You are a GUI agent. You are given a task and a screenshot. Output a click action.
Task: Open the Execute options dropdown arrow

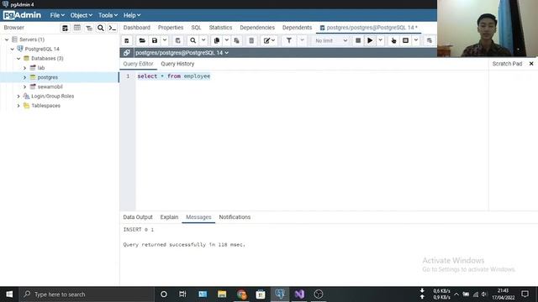pyautogui.click(x=381, y=40)
